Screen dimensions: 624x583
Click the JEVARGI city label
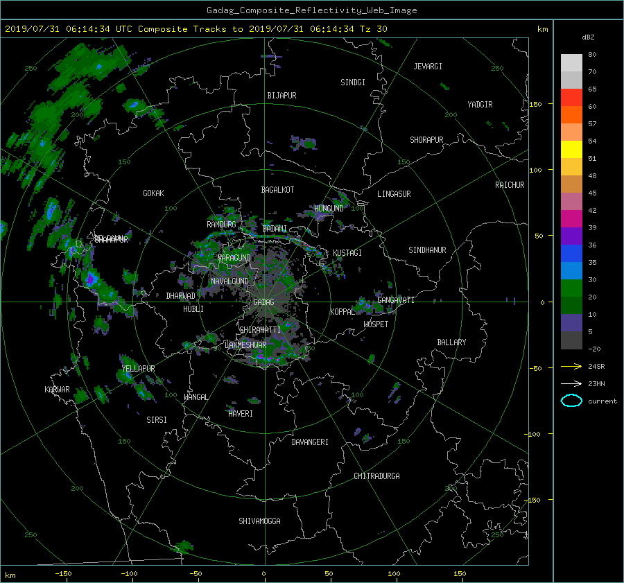click(428, 67)
